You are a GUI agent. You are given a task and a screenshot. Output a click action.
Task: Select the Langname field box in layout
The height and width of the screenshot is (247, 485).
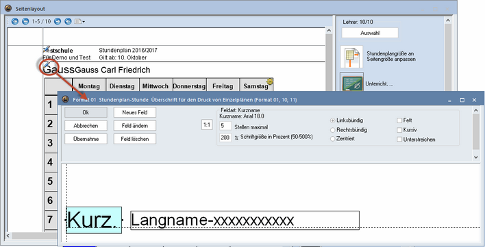click(x=245, y=220)
